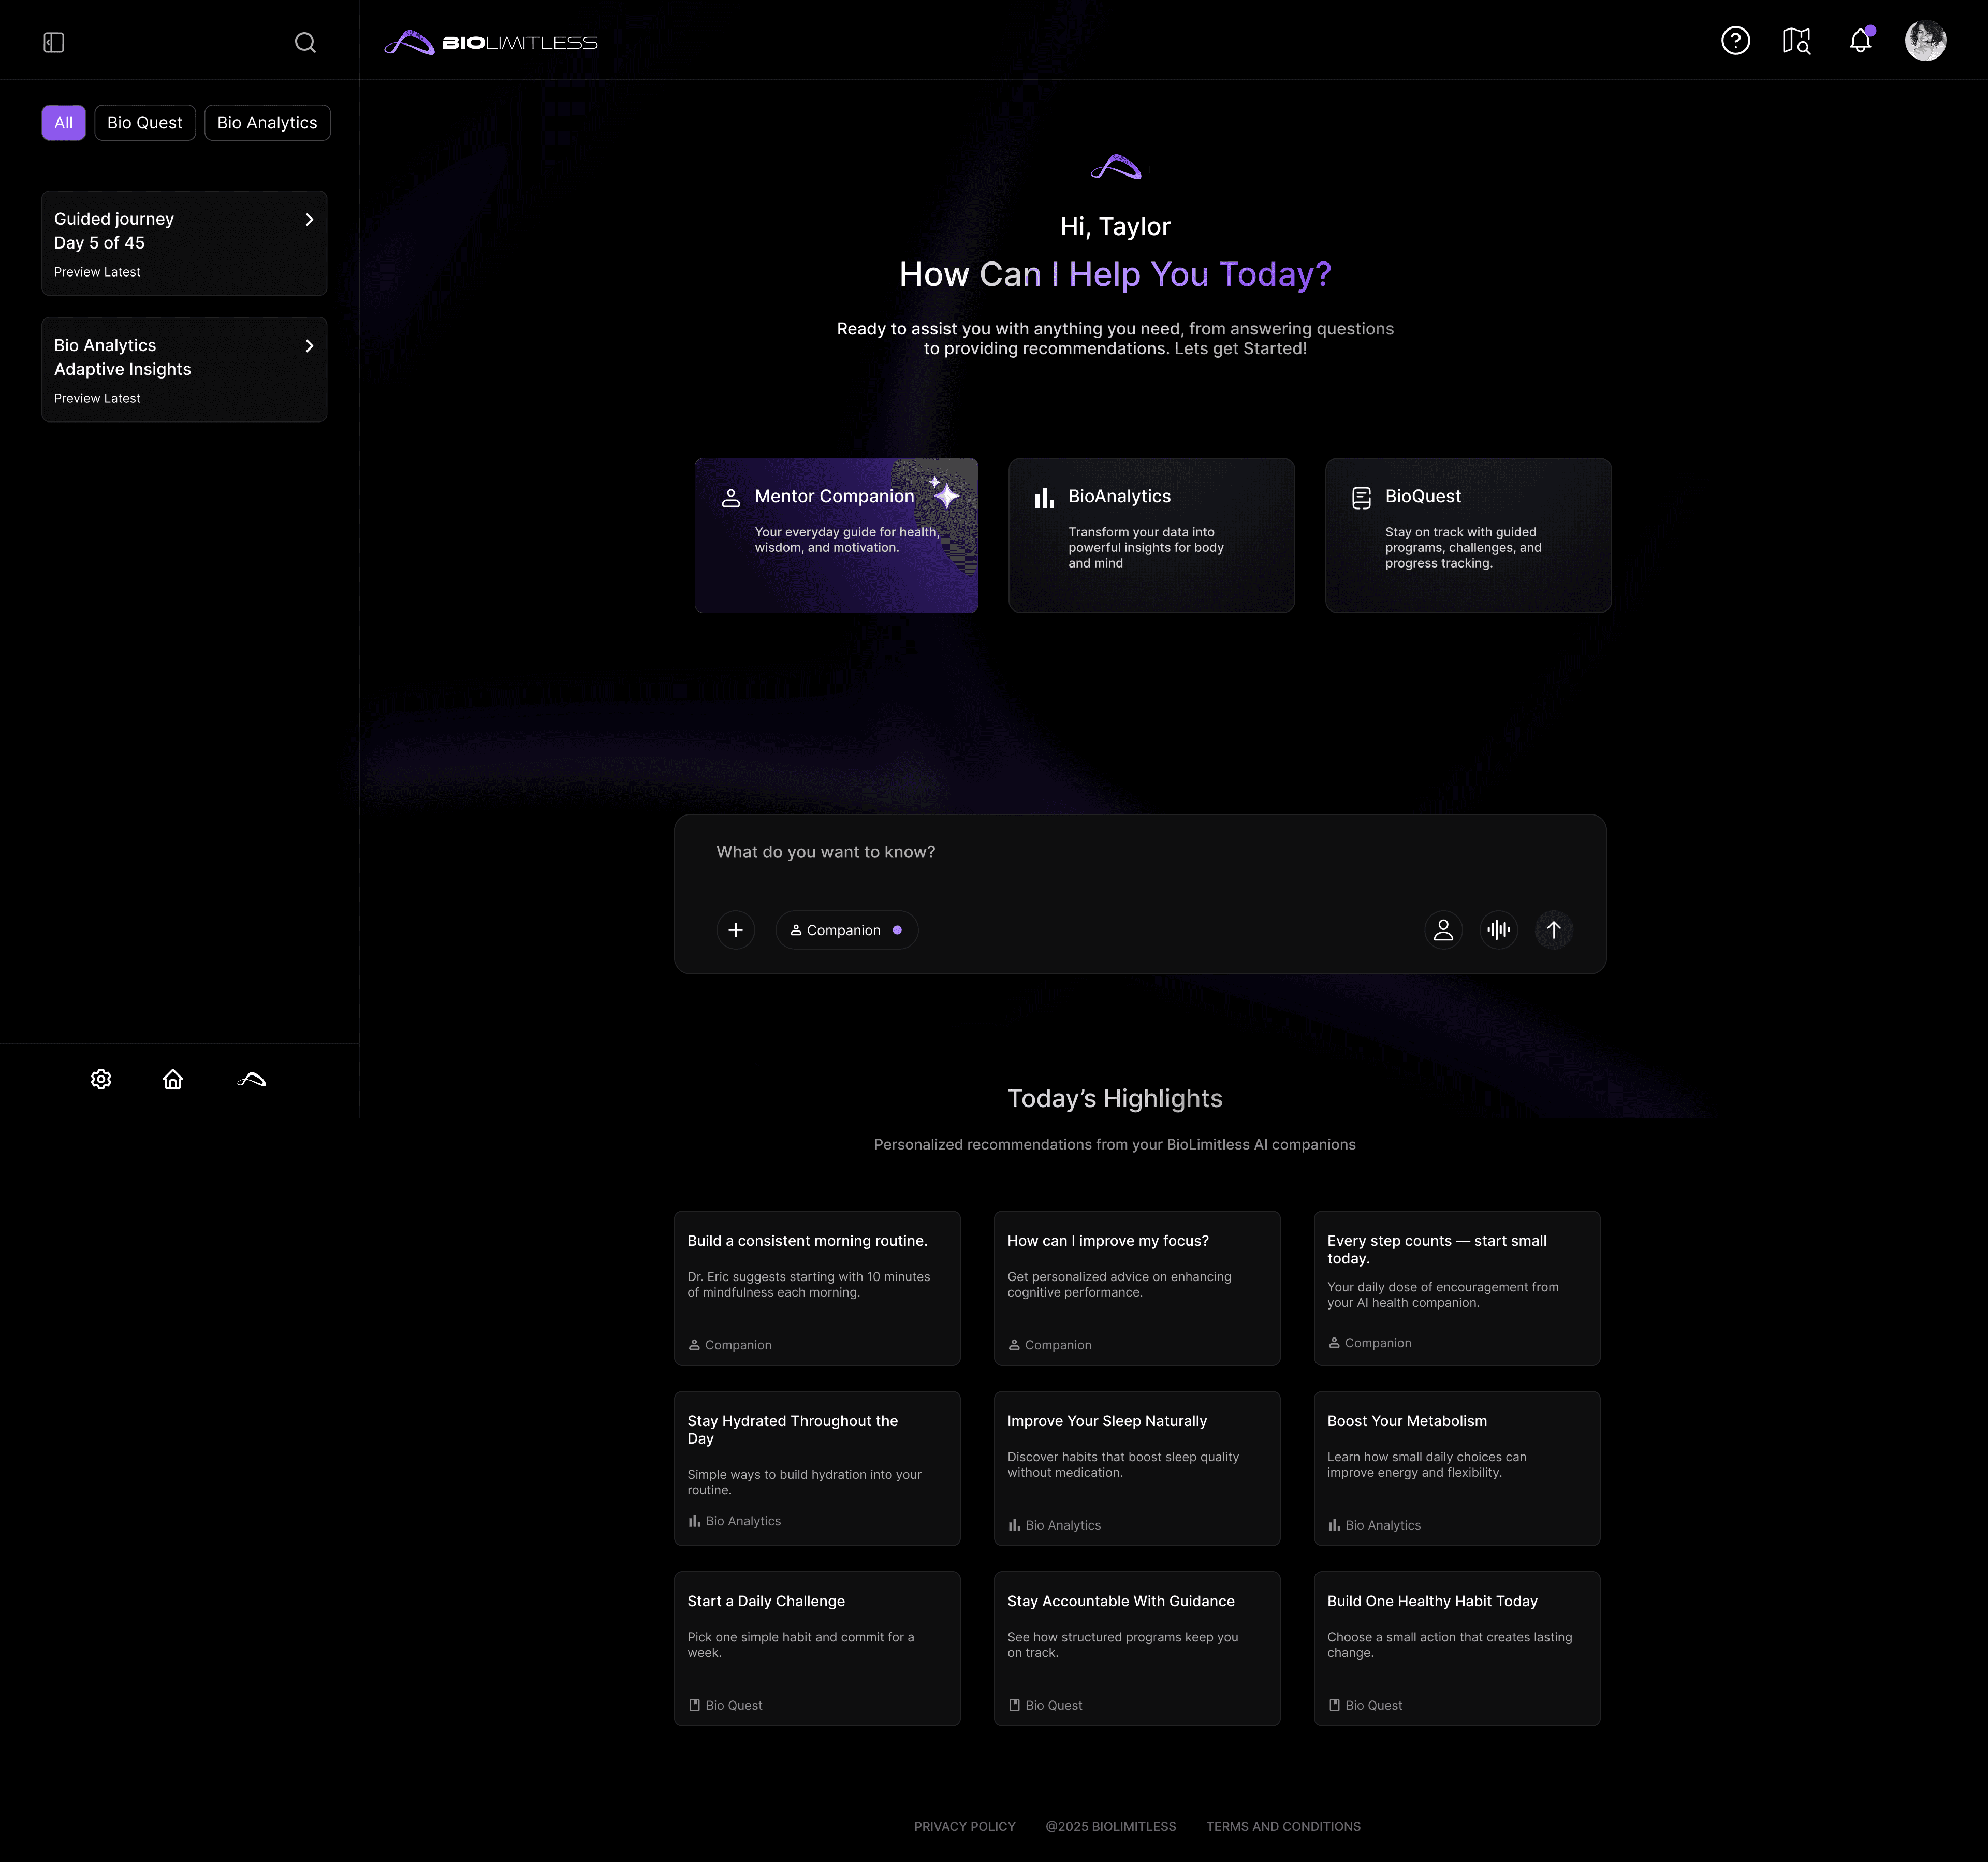Open the help question mark icon
The image size is (1988, 1862).
point(1735,41)
